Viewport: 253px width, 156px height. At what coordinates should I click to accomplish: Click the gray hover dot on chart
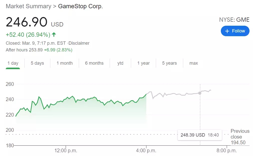pos(200,93)
